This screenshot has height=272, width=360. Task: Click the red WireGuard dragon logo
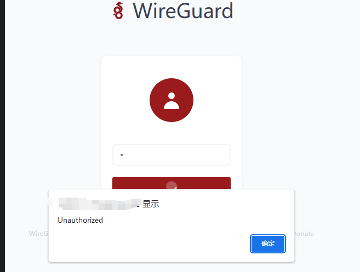tap(118, 10)
